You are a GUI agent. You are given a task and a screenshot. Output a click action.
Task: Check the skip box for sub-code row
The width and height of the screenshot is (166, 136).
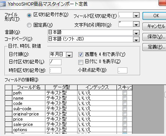125,109
